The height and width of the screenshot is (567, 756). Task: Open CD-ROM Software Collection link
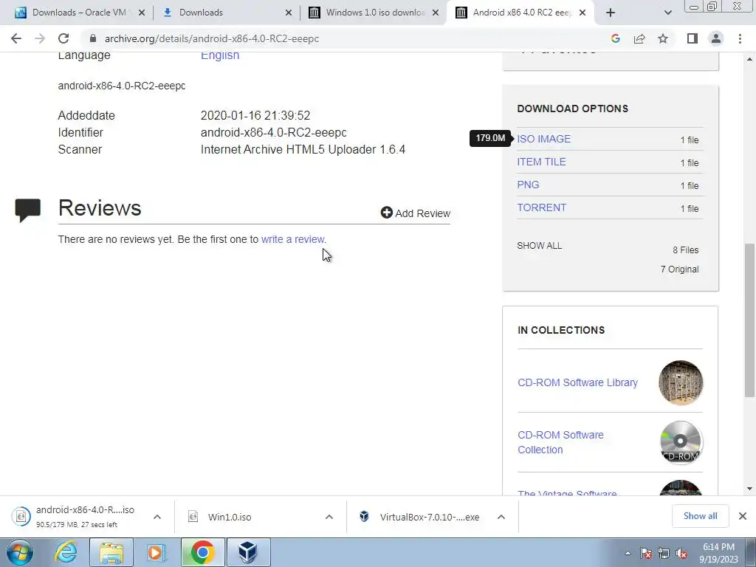coord(561,442)
